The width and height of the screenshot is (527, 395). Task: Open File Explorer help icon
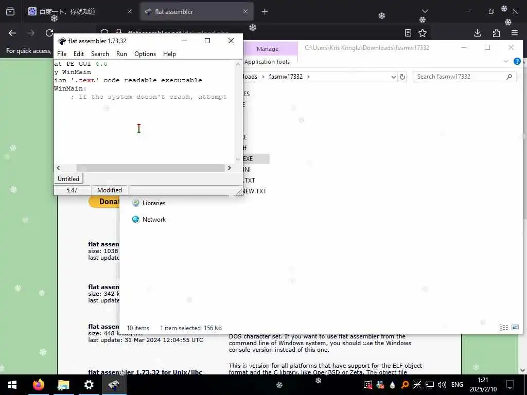point(517,61)
